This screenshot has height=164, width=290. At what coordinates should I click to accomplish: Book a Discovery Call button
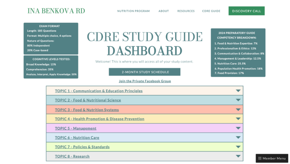(x=246, y=11)
